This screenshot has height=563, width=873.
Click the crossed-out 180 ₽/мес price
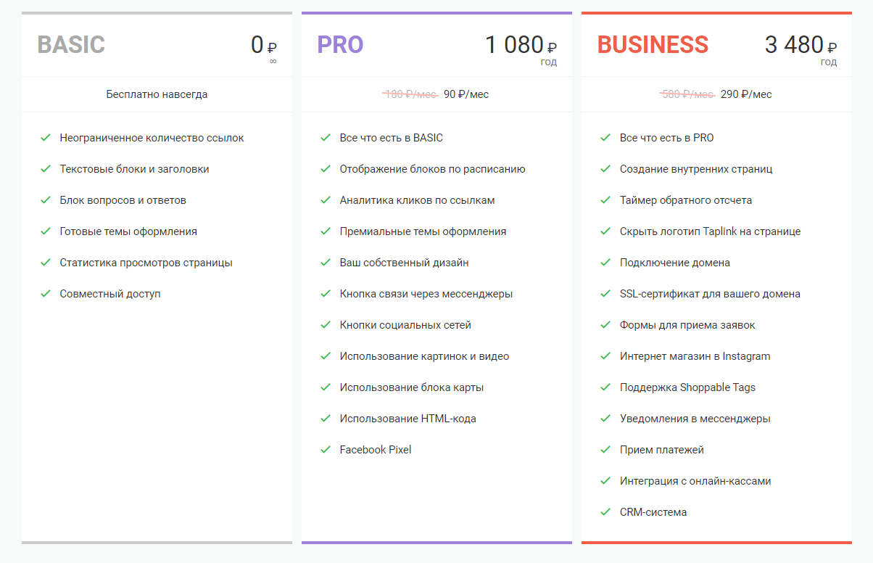tap(410, 94)
